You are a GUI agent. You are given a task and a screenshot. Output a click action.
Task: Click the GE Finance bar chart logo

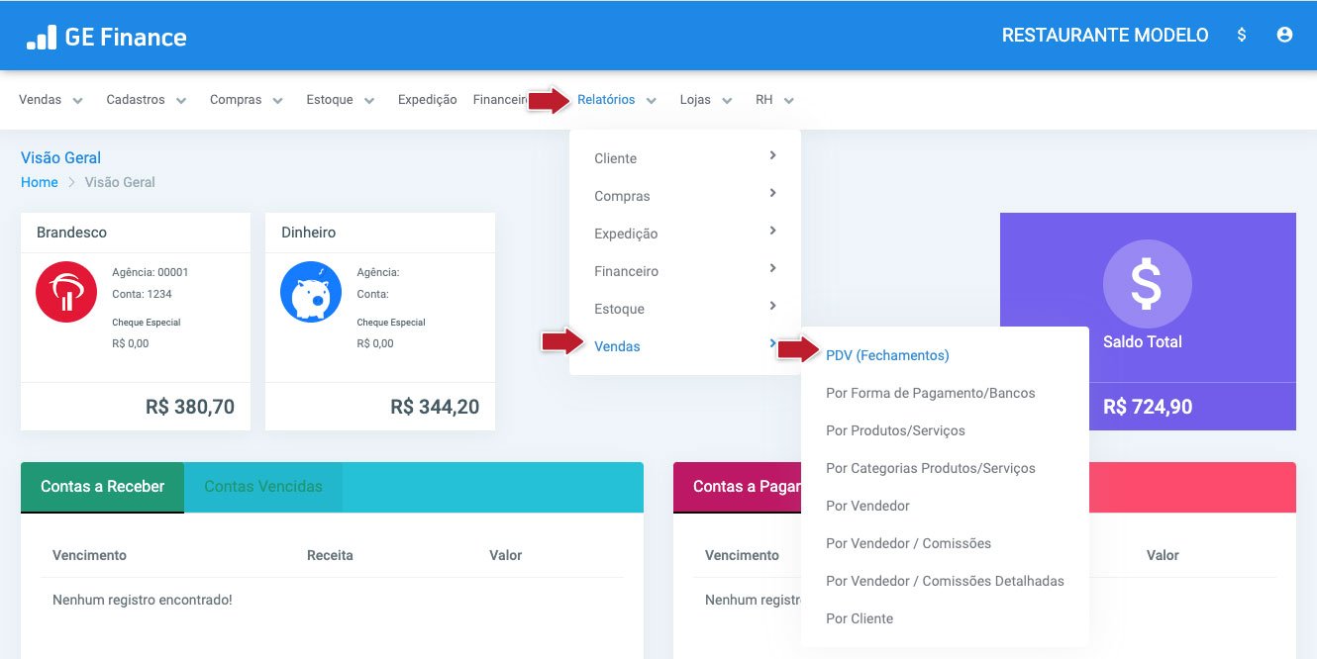click(x=41, y=37)
